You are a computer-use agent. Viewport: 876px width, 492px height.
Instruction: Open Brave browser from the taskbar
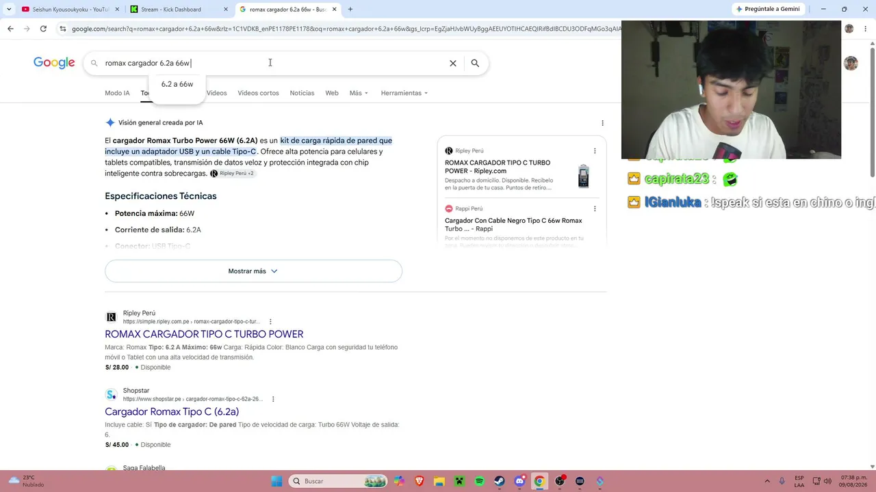pos(419,481)
